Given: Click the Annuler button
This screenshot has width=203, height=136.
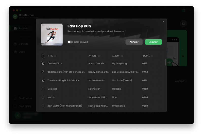Looking at the screenshot, I should coord(134,42).
